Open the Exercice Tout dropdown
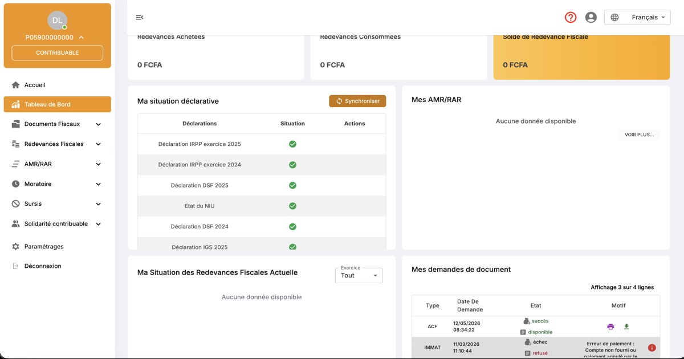Viewport: 684px width, 359px height. [x=359, y=275]
